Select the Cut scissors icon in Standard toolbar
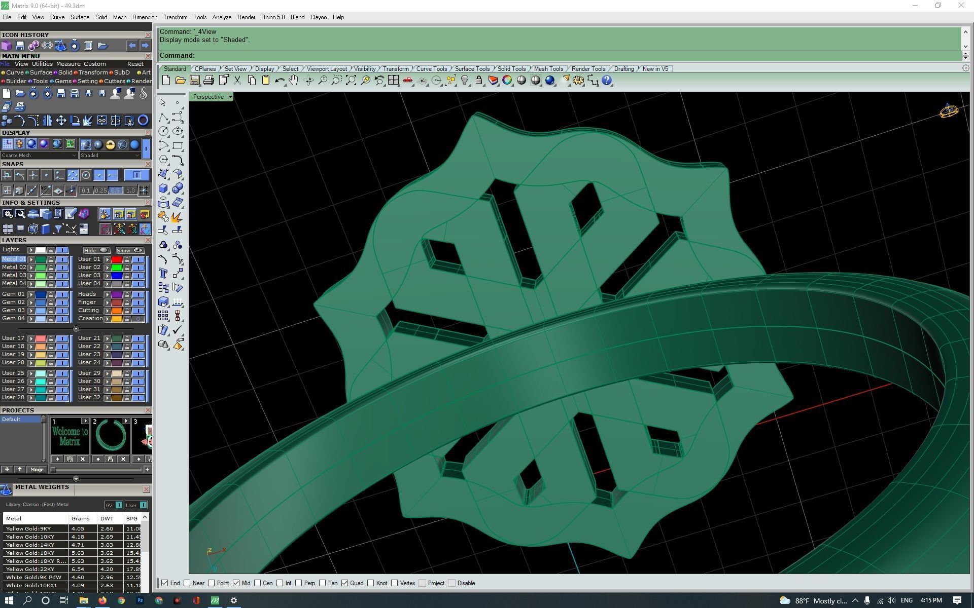This screenshot has width=974, height=608. 237,80
